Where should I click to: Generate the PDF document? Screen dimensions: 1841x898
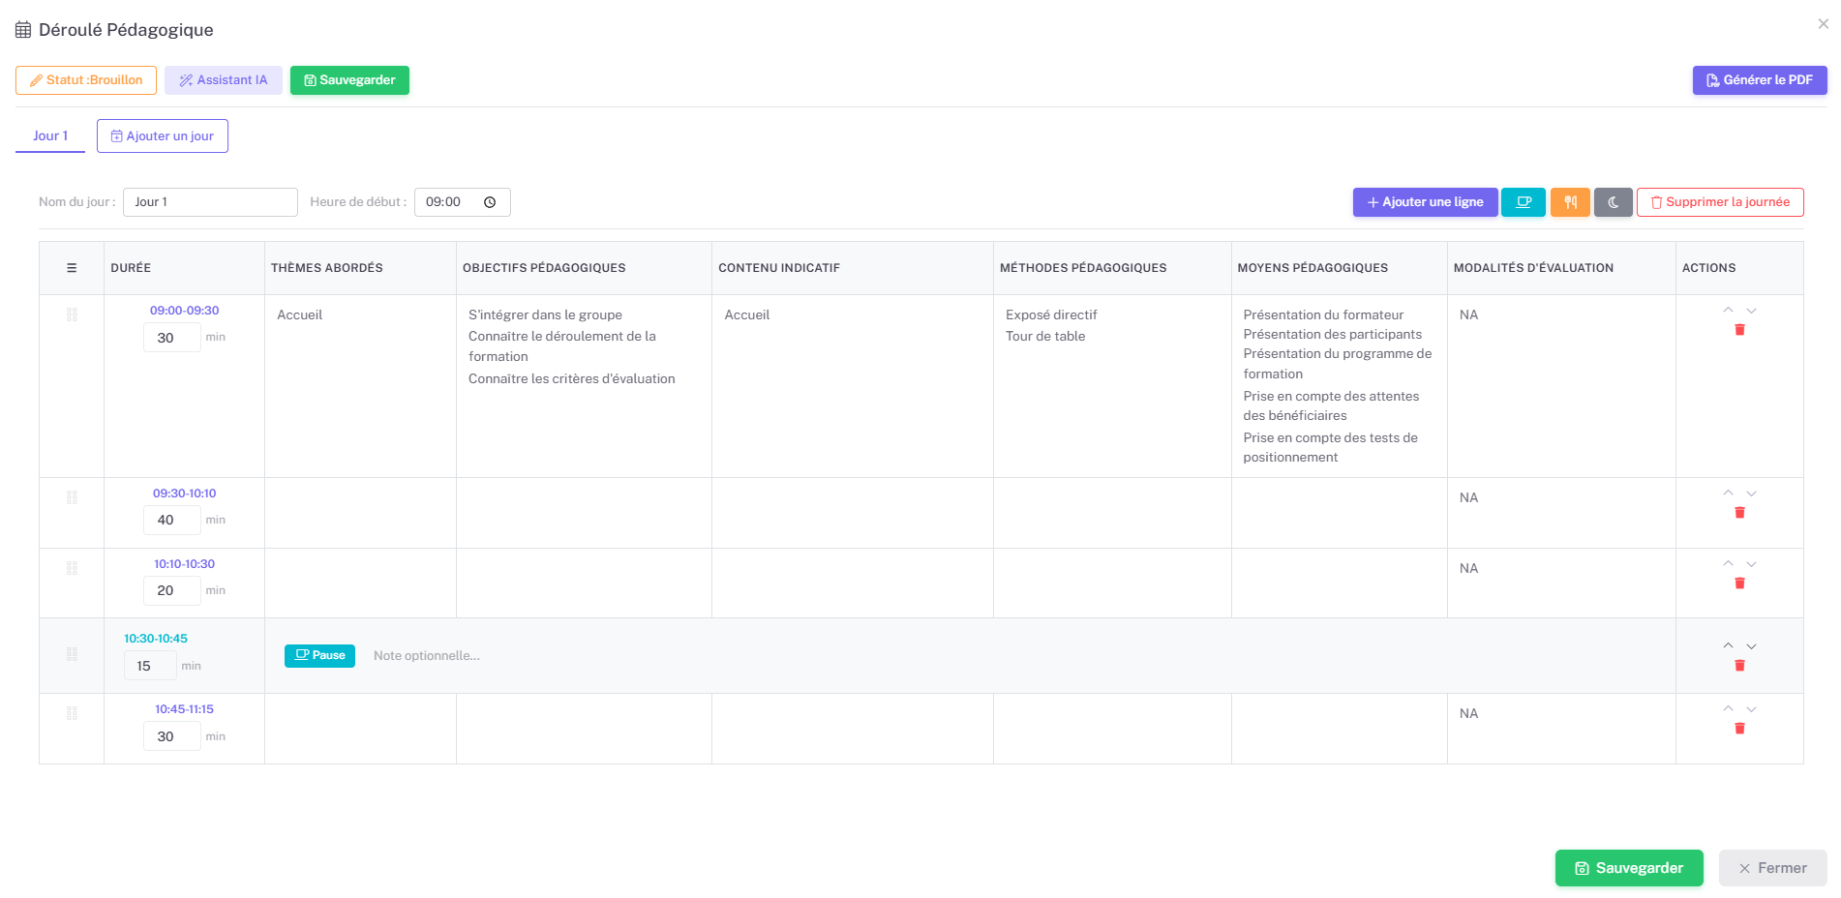(1759, 79)
